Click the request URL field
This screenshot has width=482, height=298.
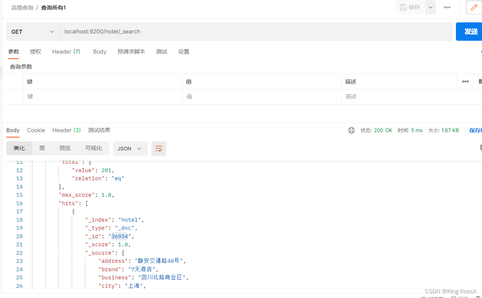pos(256,32)
